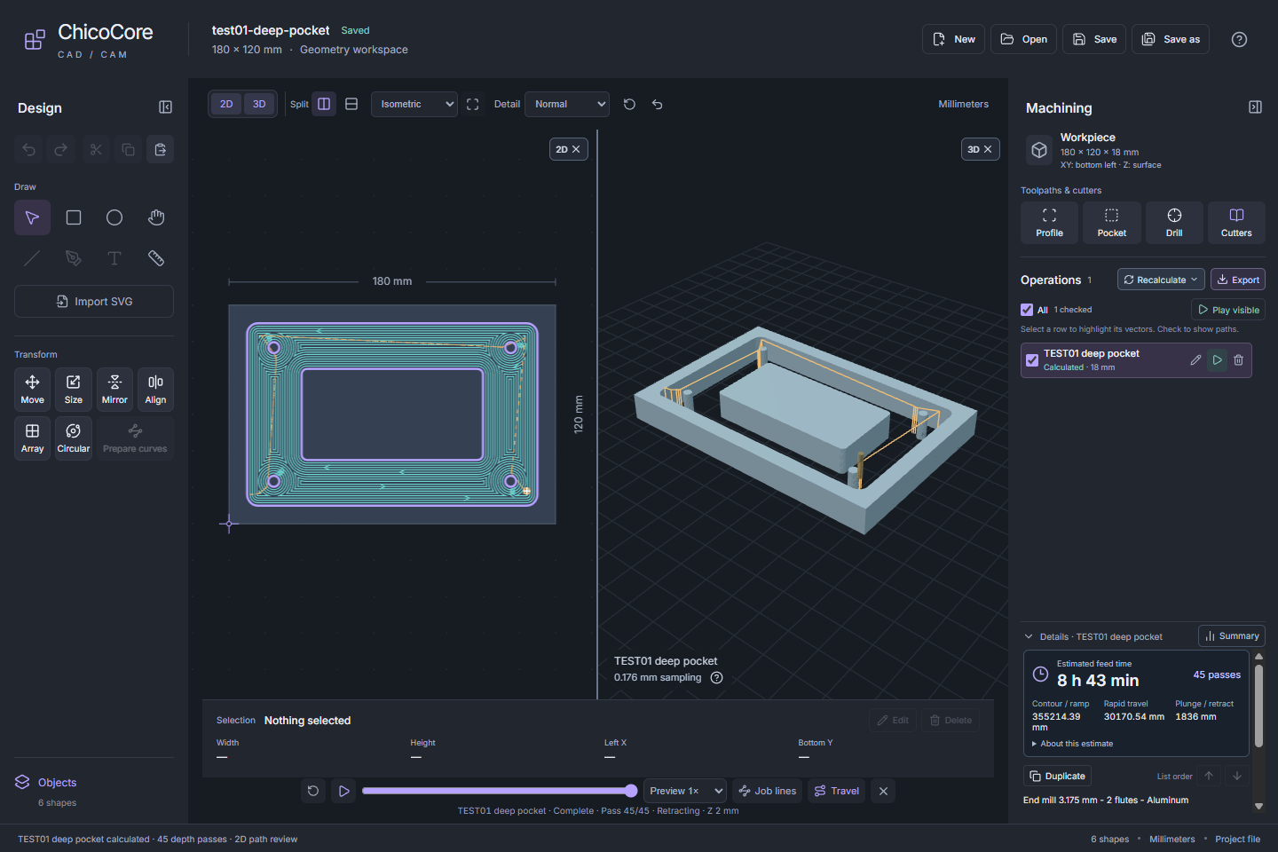Viewport: 1278px width, 852px height.
Task: Open the Preview 1× speed dropdown
Action: [x=686, y=791]
